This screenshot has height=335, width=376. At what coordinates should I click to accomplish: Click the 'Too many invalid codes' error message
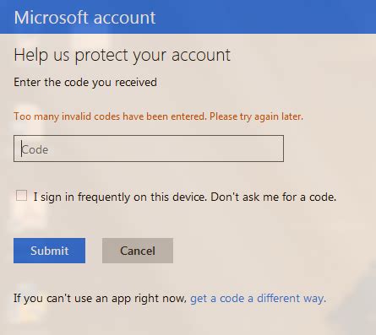158,116
